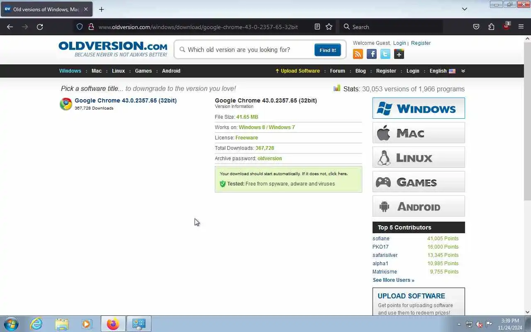Open the Extensions puzzle icon
This screenshot has height=332, width=531.
click(x=491, y=27)
